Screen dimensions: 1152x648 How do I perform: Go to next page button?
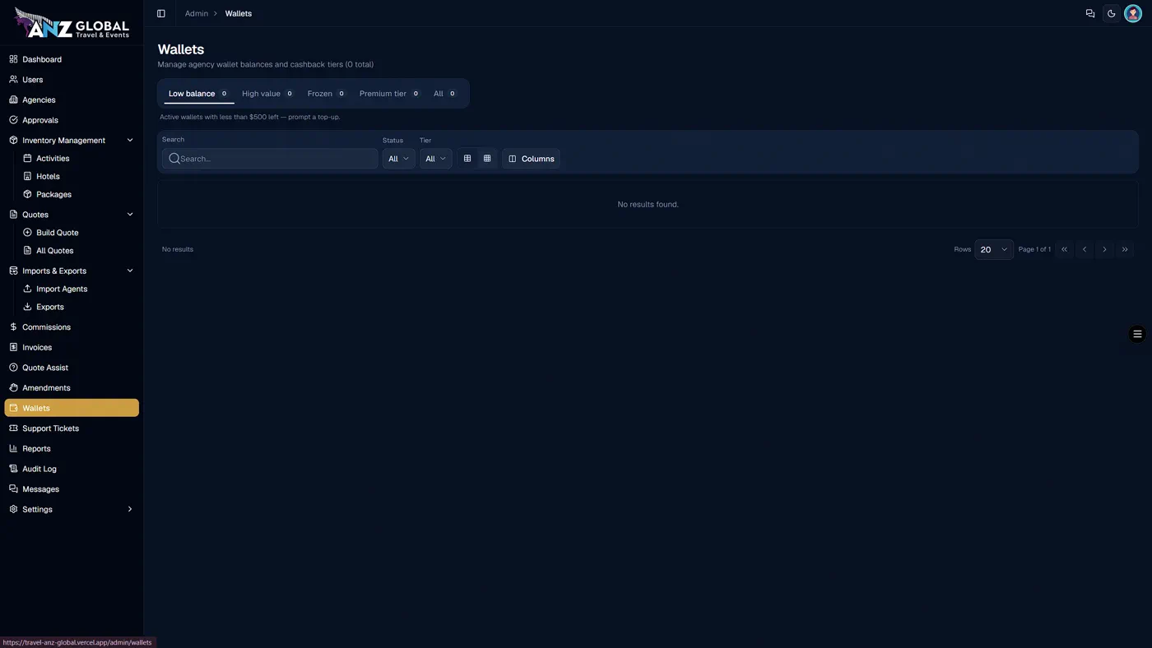1104,249
